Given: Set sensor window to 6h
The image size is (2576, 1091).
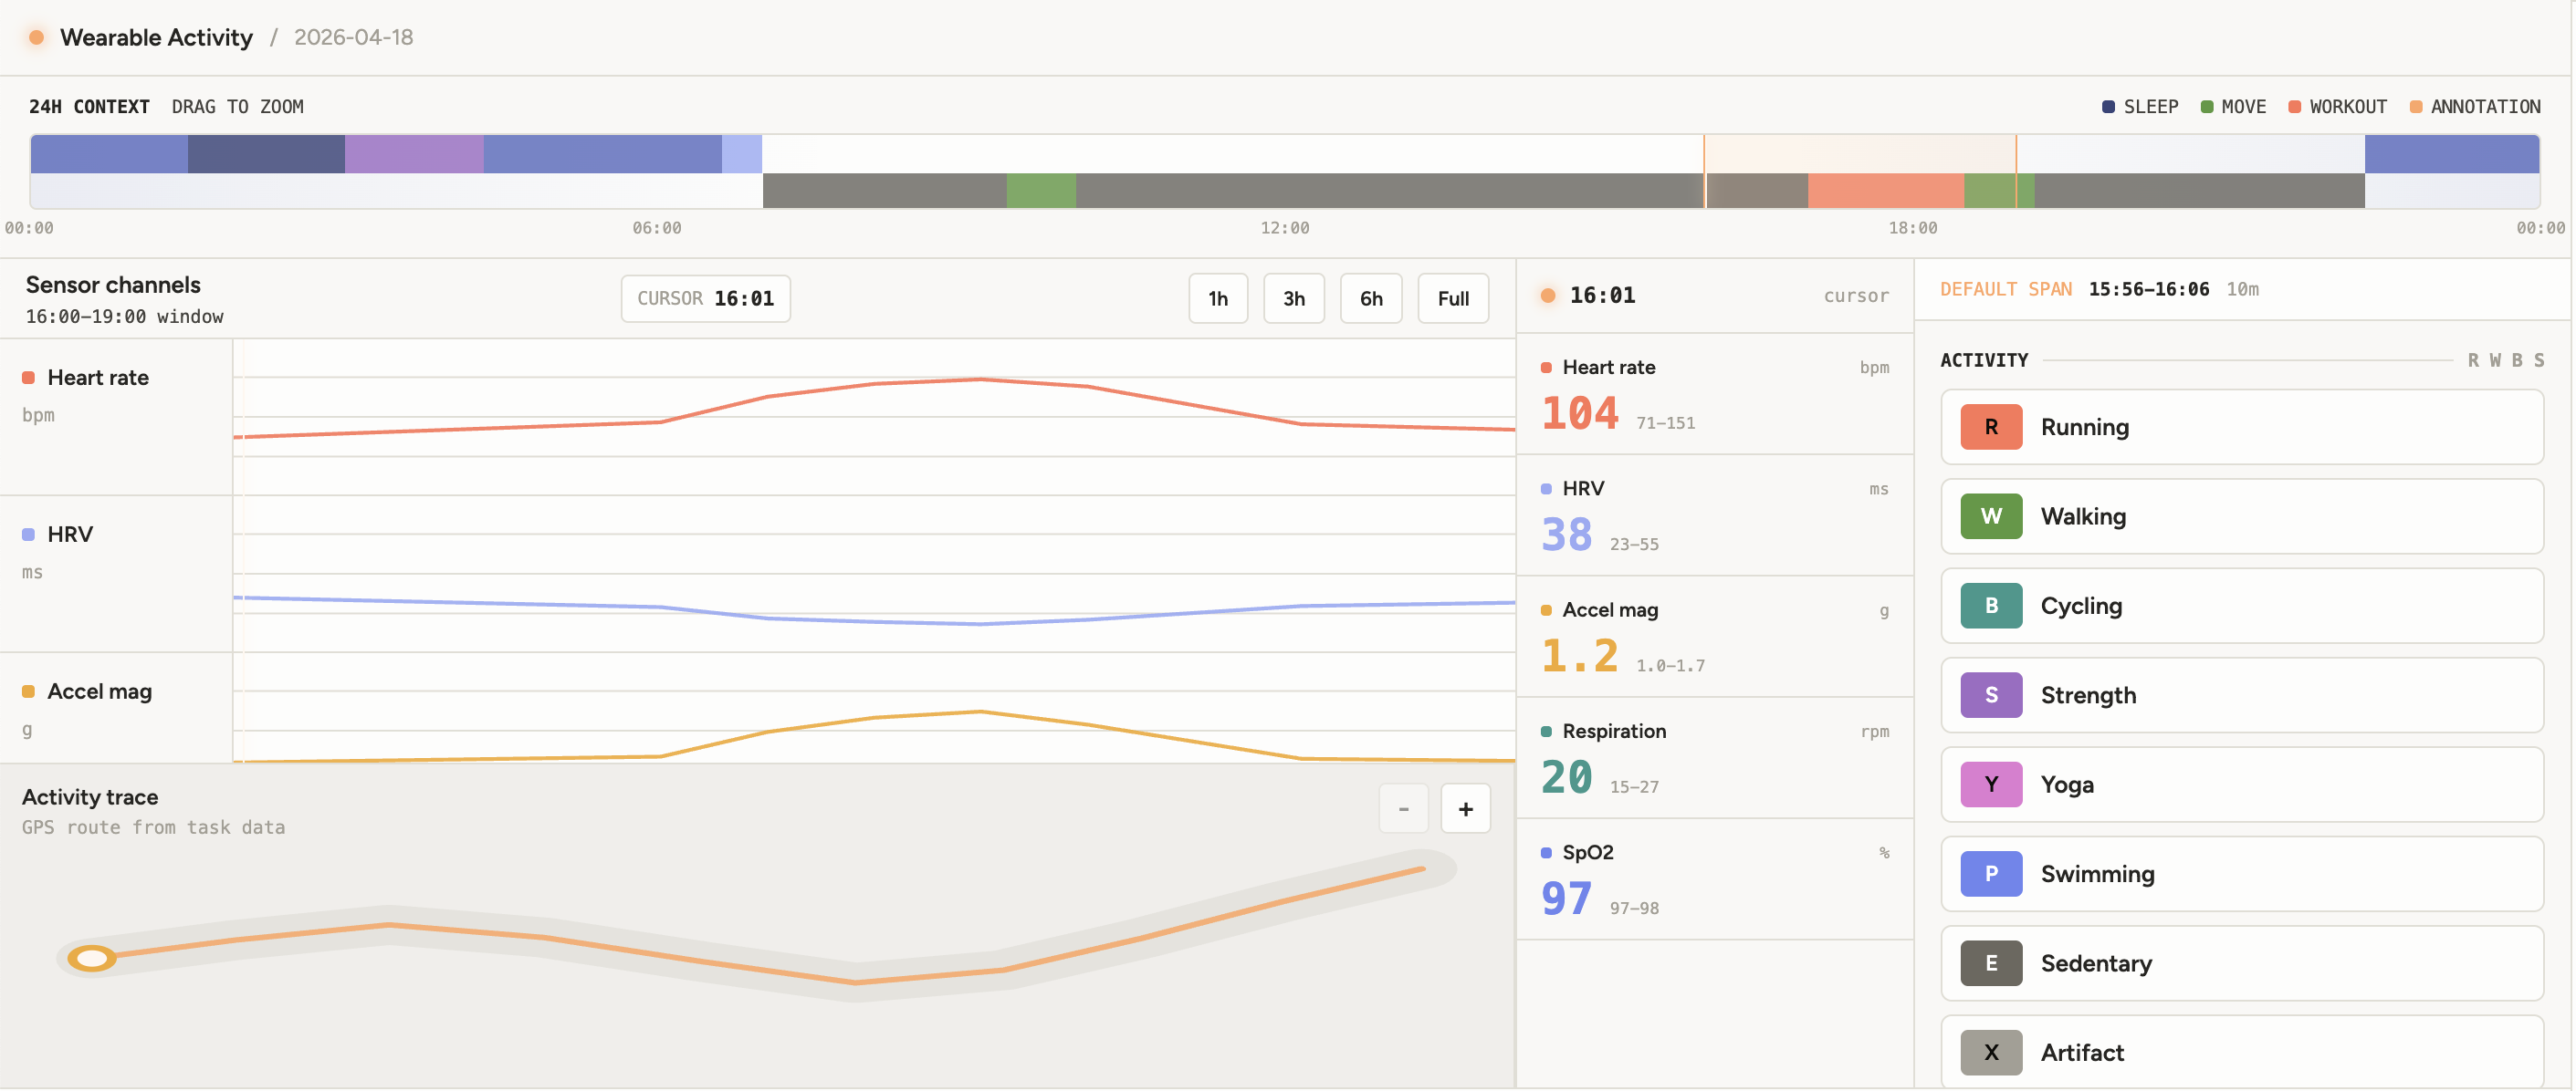Looking at the screenshot, I should click(1371, 298).
